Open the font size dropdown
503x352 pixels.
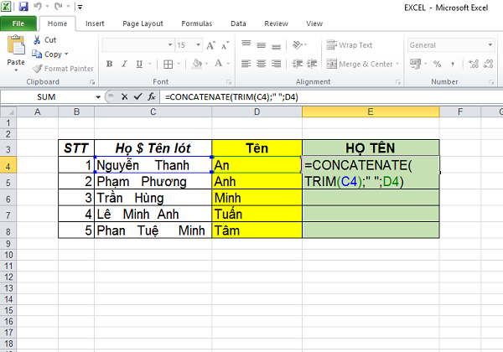pyautogui.click(x=198, y=45)
